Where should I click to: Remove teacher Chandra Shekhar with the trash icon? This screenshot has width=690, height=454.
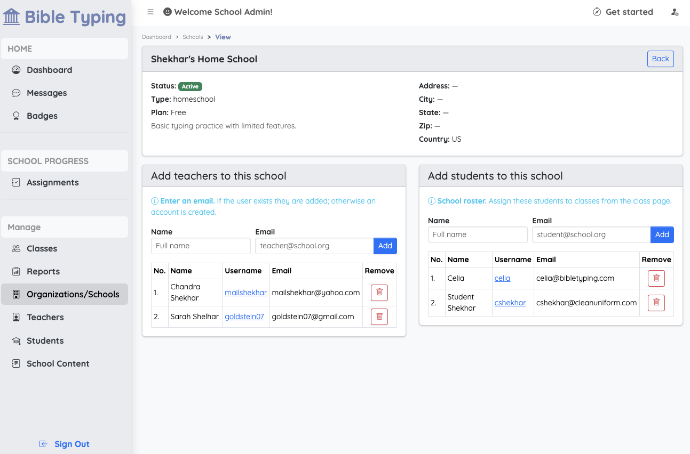tap(379, 293)
